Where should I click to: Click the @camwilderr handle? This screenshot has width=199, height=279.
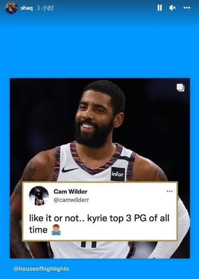pyautogui.click(x=71, y=200)
